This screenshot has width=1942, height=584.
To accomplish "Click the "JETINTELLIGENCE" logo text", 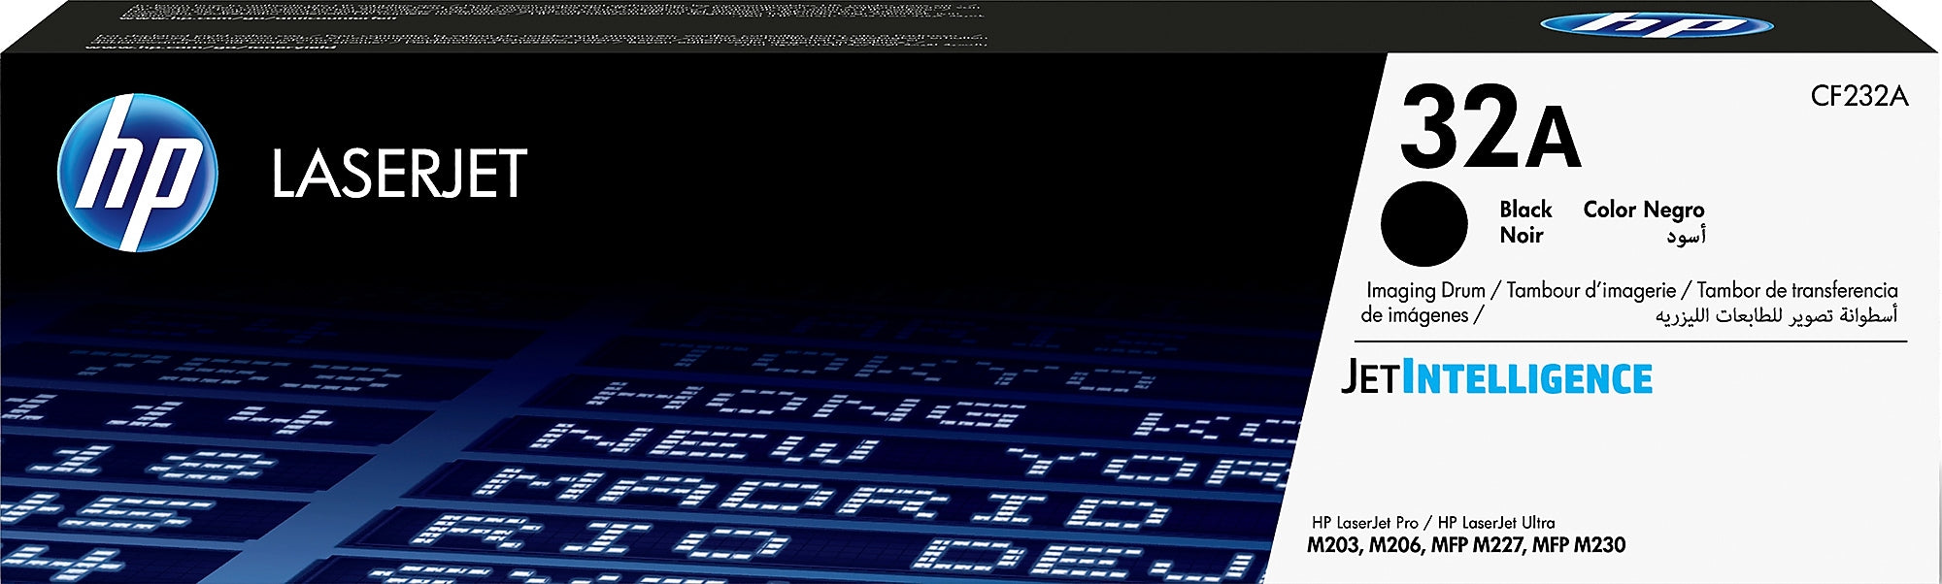I will (x=1496, y=377).
